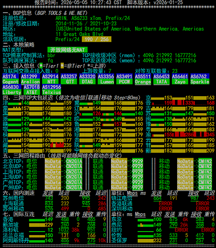
Task: Click the AS174 Cogent badge
Action: (11, 79)
